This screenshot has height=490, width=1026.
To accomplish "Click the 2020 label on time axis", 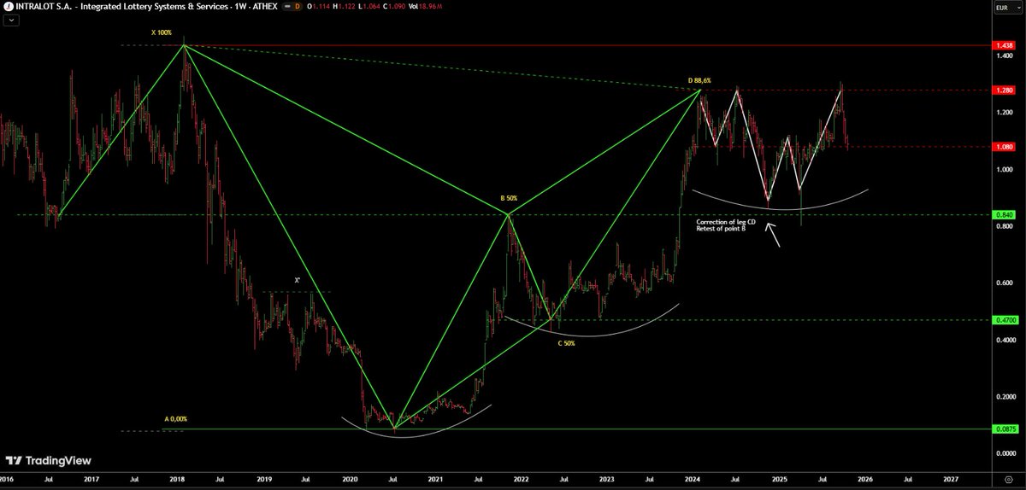I will click(x=351, y=481).
